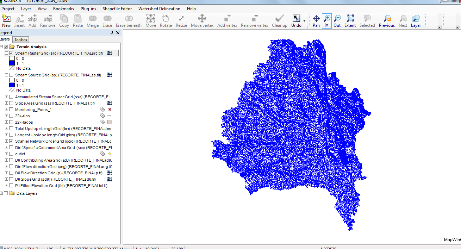461x249 pixels.
Task: Click red cross symbol for Monitoring_Points_1
Action: (110, 110)
